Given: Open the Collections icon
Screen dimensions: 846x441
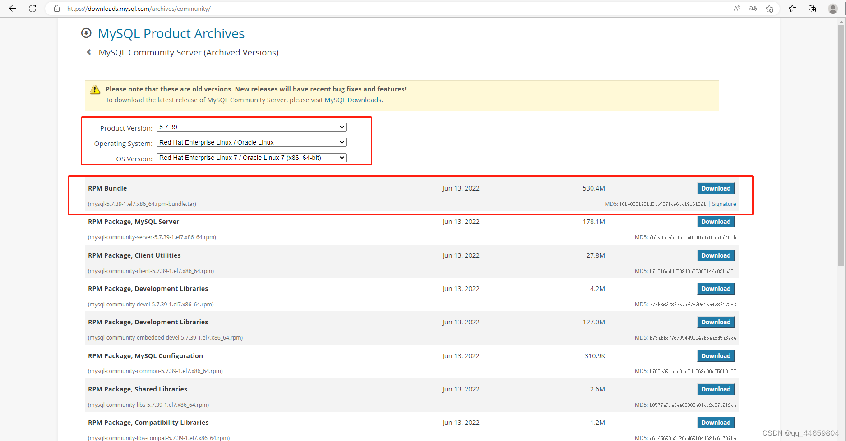Looking at the screenshot, I should pos(812,9).
